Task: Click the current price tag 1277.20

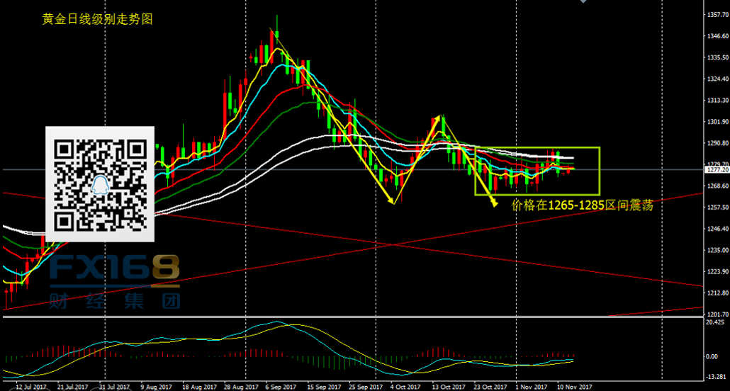Action: coord(717,170)
